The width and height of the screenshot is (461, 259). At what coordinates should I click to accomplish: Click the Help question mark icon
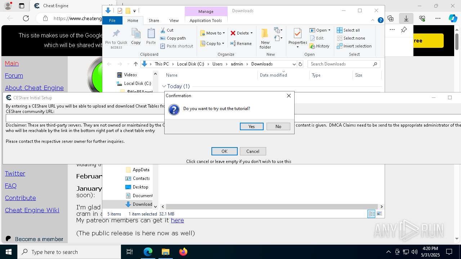pos(380,21)
